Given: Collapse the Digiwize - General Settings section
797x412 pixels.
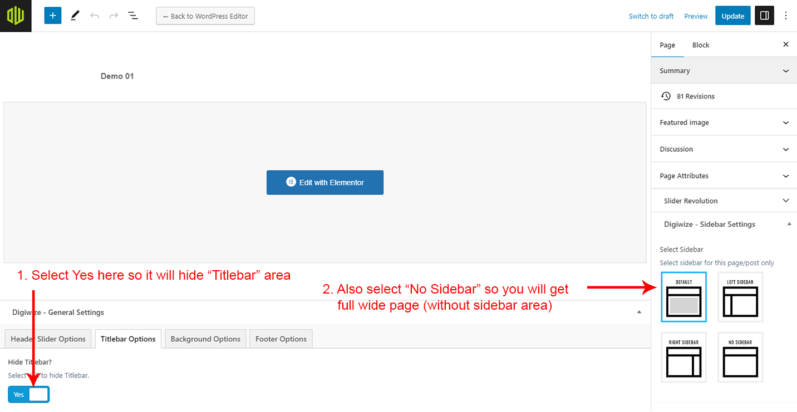Looking at the screenshot, I should click(639, 312).
